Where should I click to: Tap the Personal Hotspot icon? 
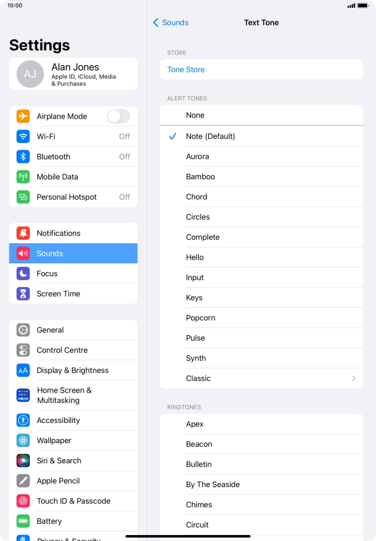(23, 197)
